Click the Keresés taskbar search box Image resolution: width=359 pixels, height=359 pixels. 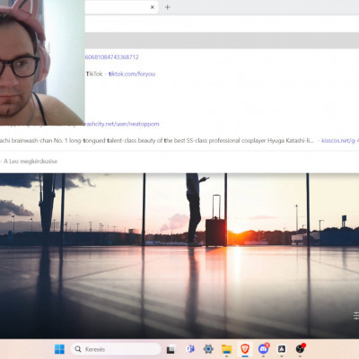(116, 349)
